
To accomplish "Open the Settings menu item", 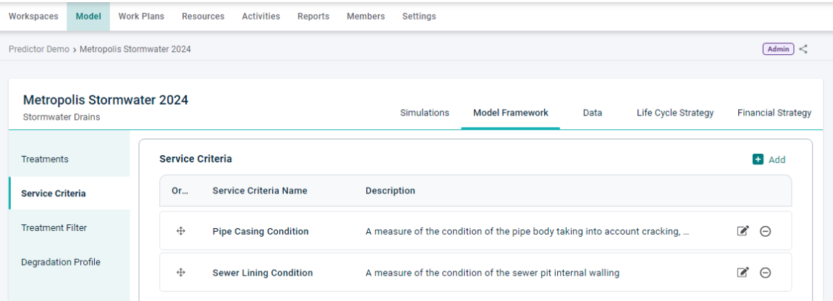I will pos(419,17).
